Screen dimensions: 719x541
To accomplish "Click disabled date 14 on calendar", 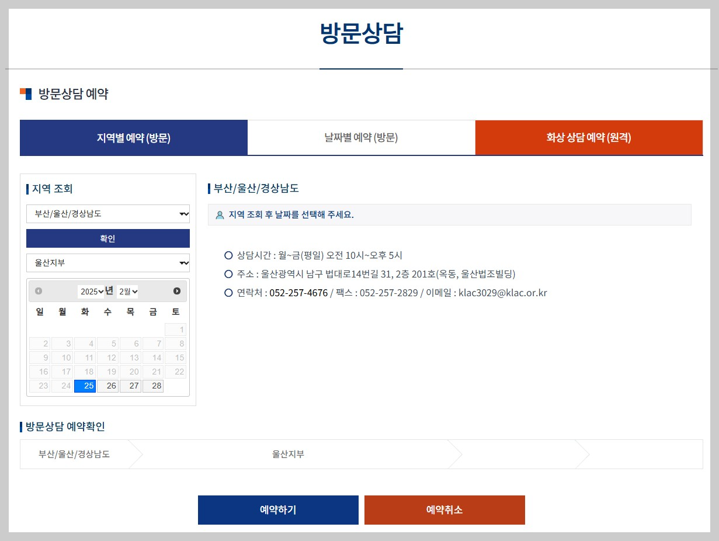I will [x=153, y=358].
